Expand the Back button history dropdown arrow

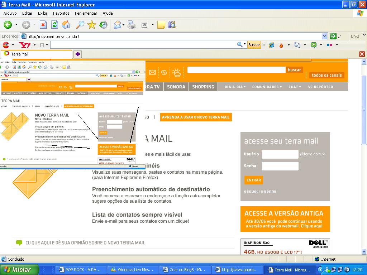16,25
